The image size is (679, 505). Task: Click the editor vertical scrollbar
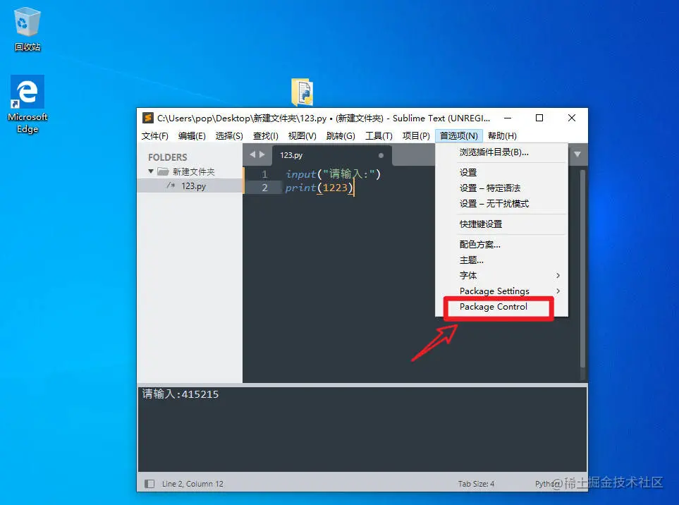coord(583,269)
